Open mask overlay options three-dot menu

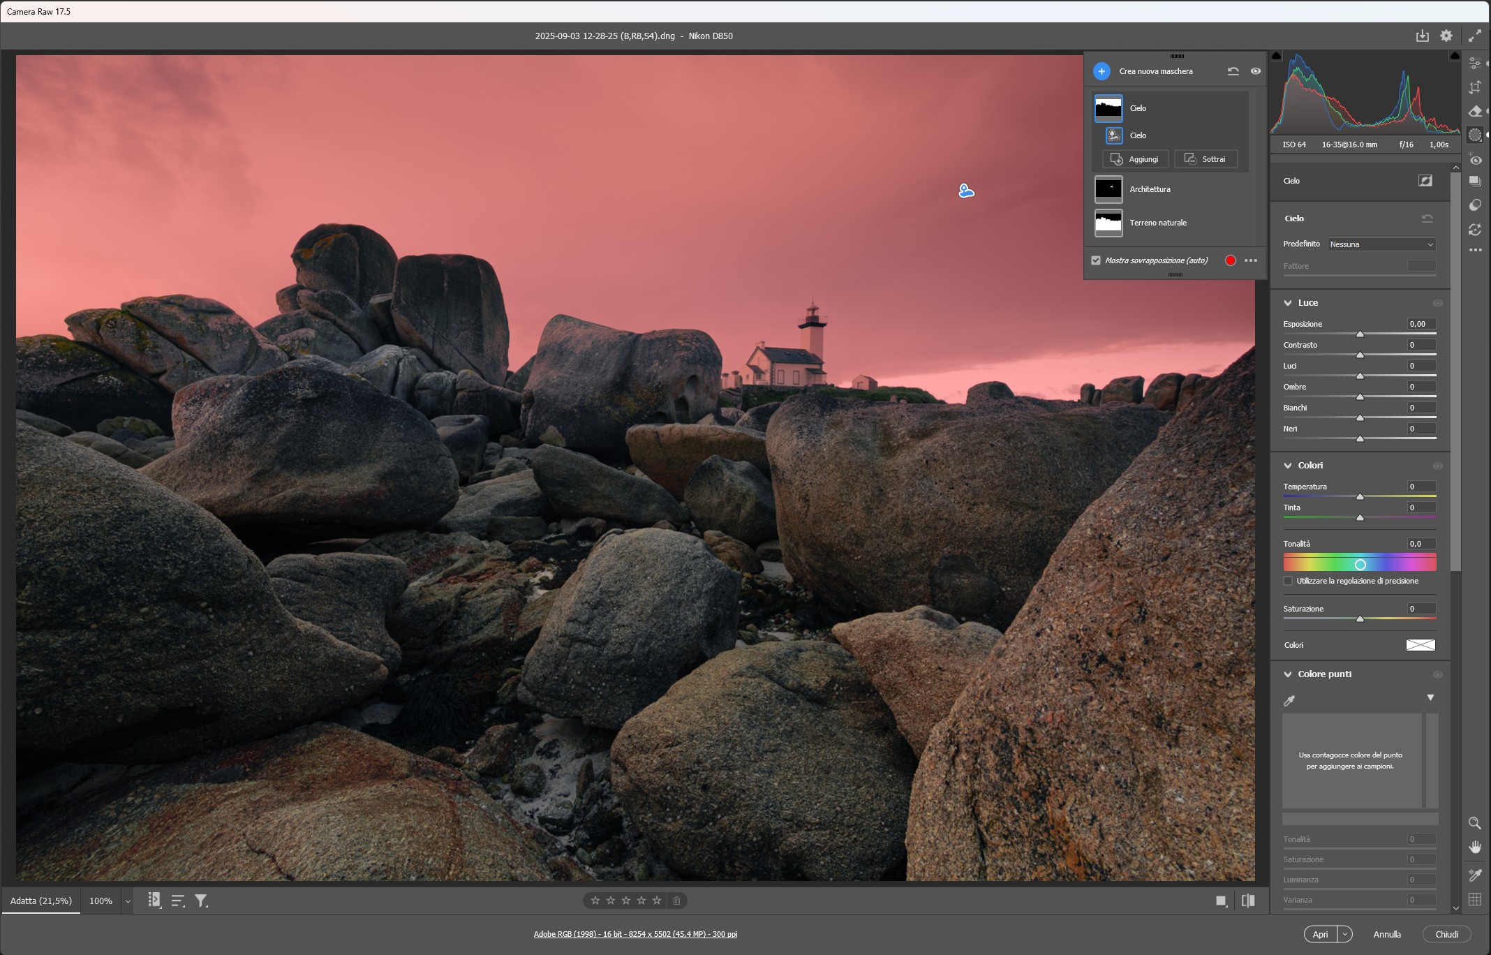pyautogui.click(x=1251, y=260)
